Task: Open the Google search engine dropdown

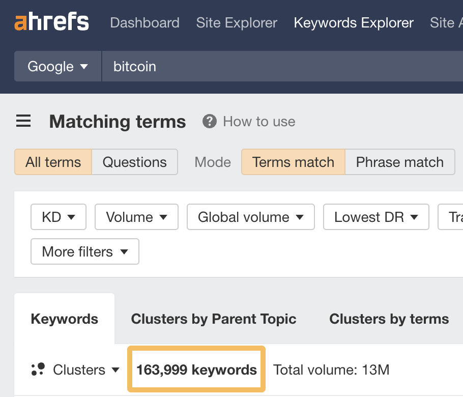Action: pos(57,67)
